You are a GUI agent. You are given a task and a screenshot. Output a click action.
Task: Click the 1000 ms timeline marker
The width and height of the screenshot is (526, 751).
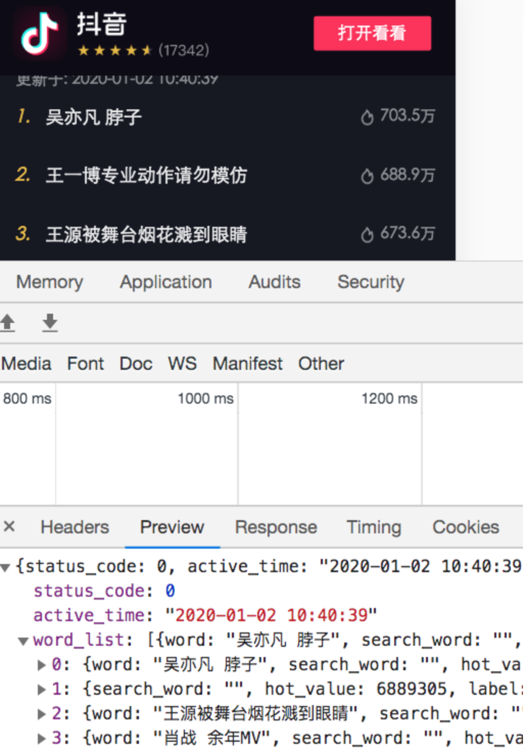pyautogui.click(x=205, y=398)
